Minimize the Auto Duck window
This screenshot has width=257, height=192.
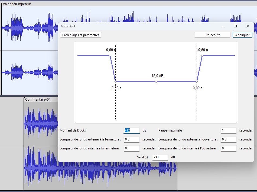pos(223,26)
